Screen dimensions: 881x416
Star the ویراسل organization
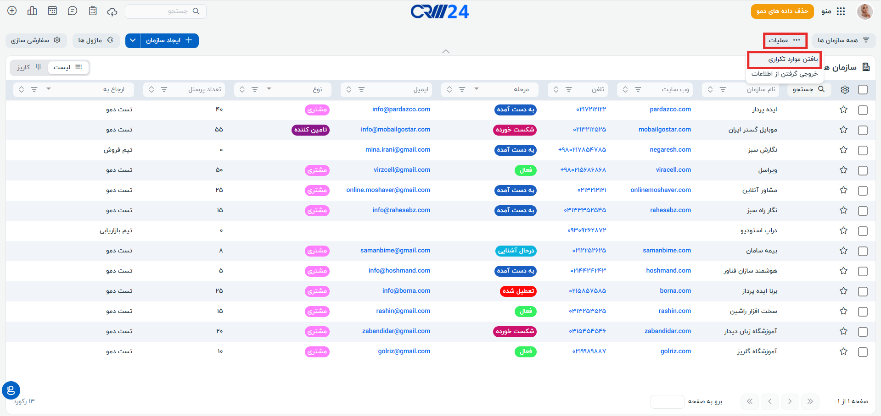tap(843, 170)
